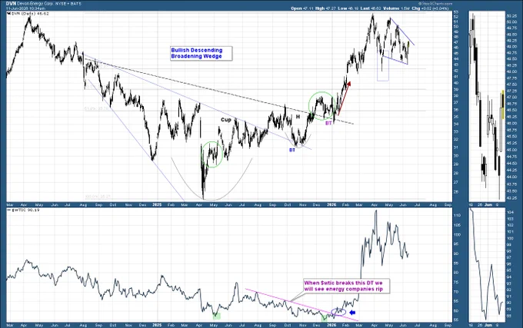
Task: Click the High 47.27 value in header
Action: 326,8
